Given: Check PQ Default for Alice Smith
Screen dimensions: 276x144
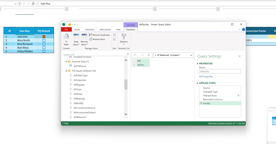Looking at the screenshot, I should (x=44, y=40).
